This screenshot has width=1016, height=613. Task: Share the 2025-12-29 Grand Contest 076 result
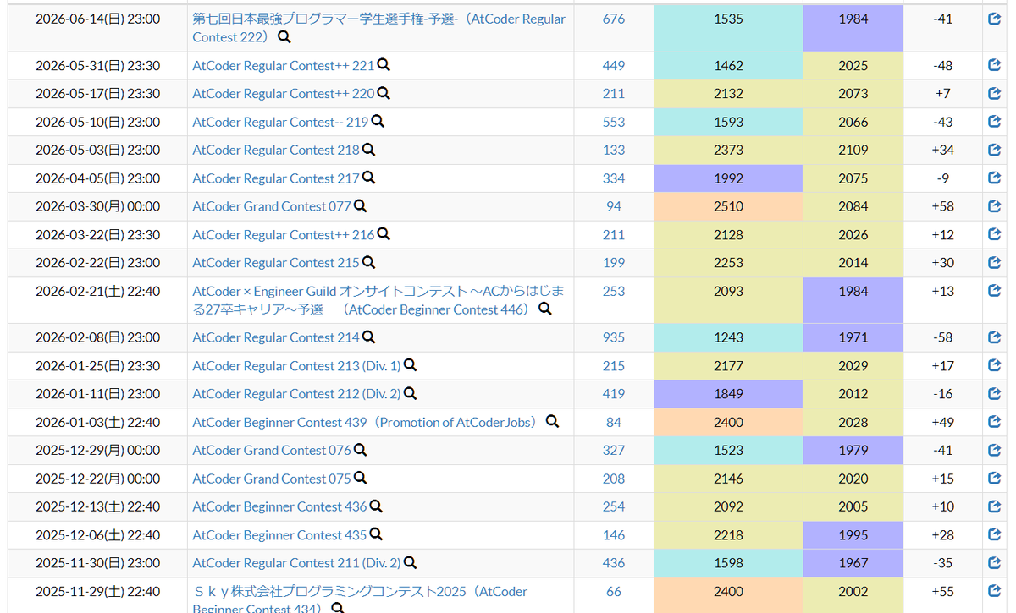click(x=995, y=450)
